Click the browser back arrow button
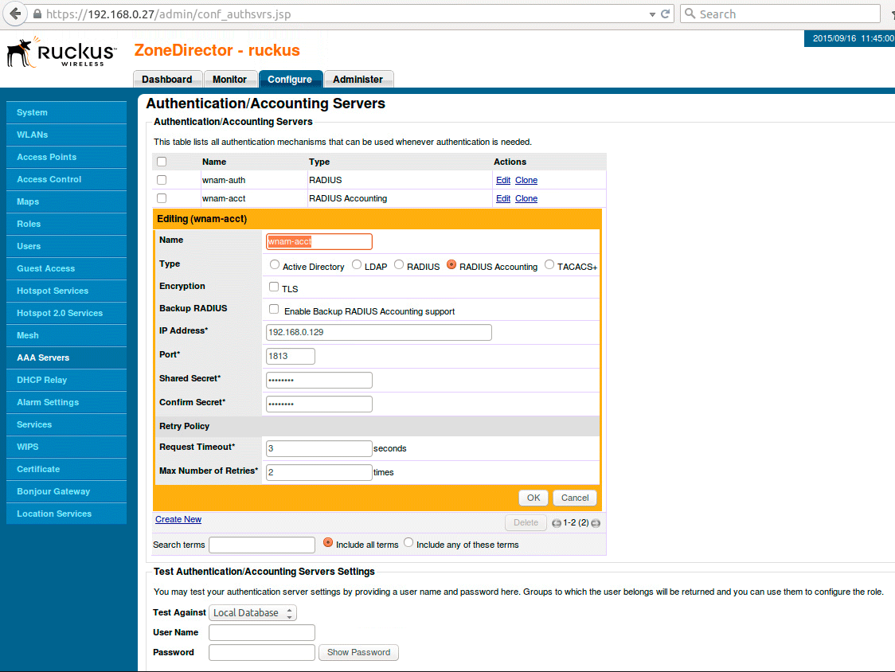This screenshot has height=672, width=895. [x=14, y=14]
